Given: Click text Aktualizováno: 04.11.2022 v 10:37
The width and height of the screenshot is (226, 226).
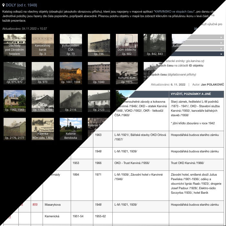Looking at the screenshot, I should pos(25,29).
